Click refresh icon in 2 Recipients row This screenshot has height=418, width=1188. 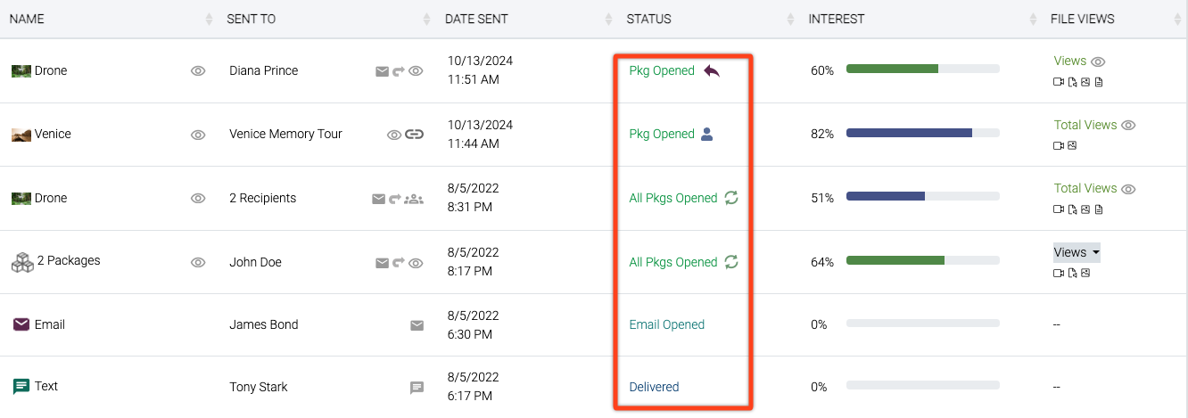(731, 198)
